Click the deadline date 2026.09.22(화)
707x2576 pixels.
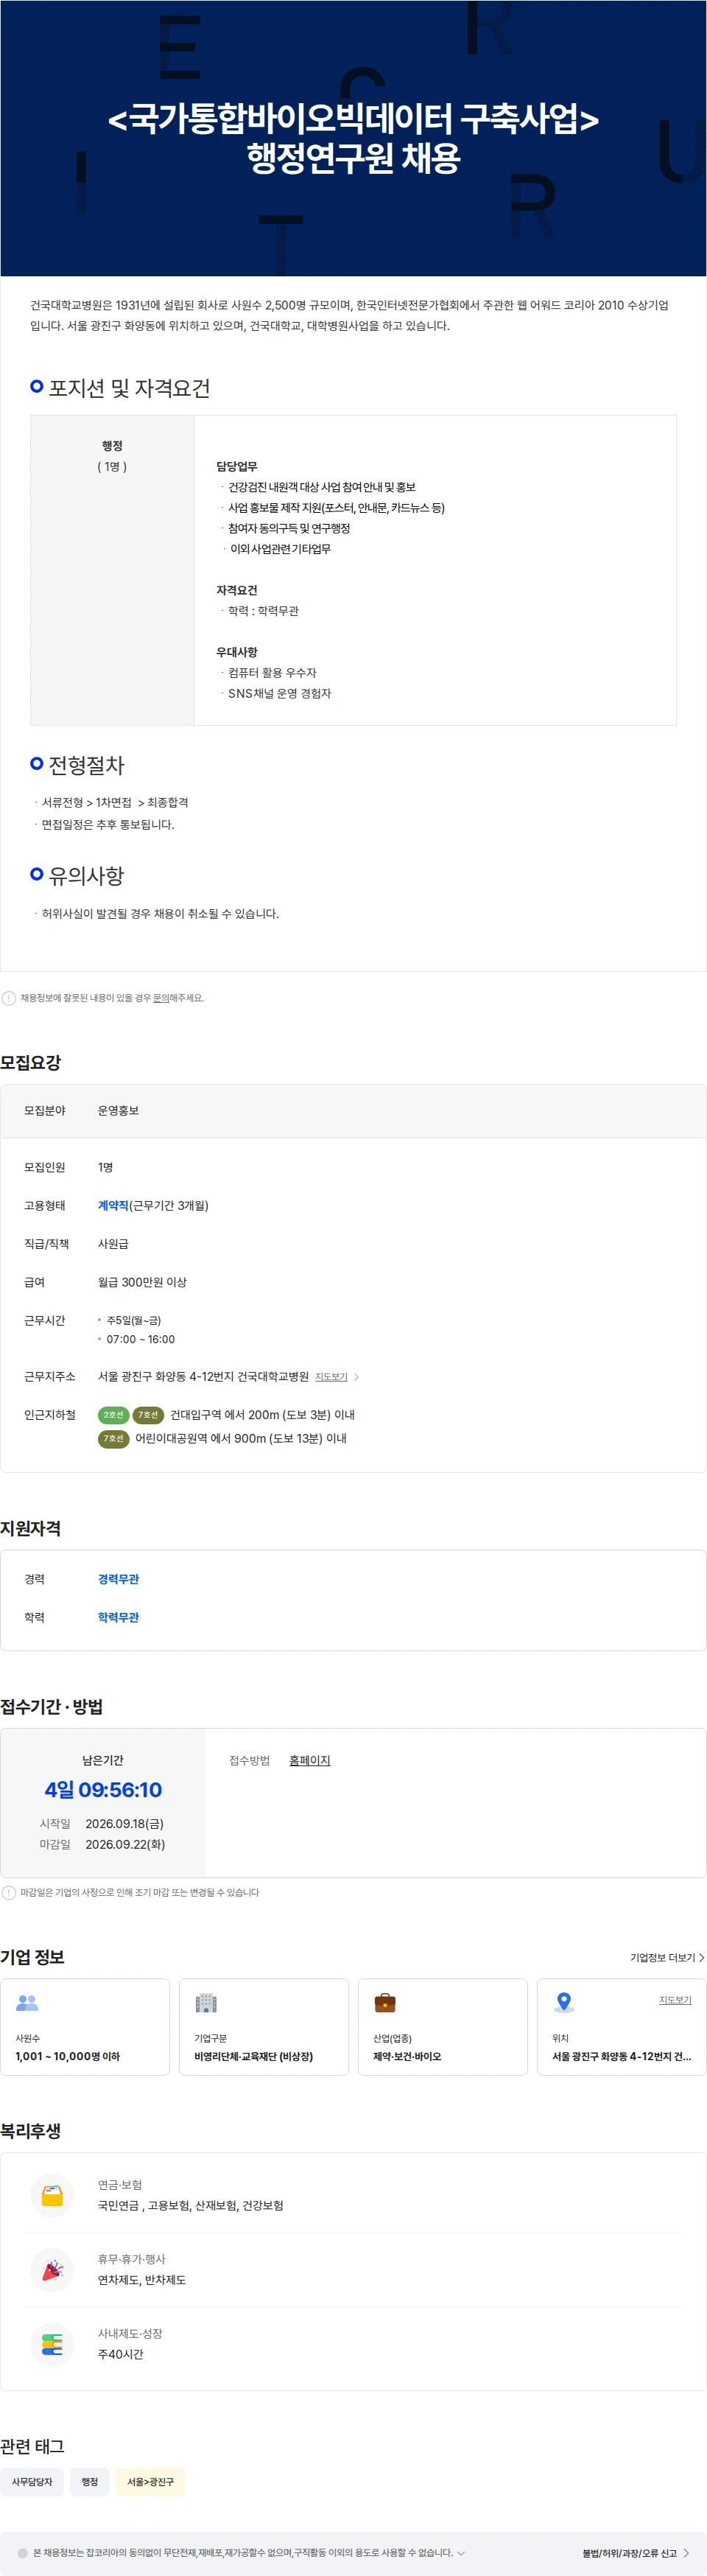(125, 1844)
